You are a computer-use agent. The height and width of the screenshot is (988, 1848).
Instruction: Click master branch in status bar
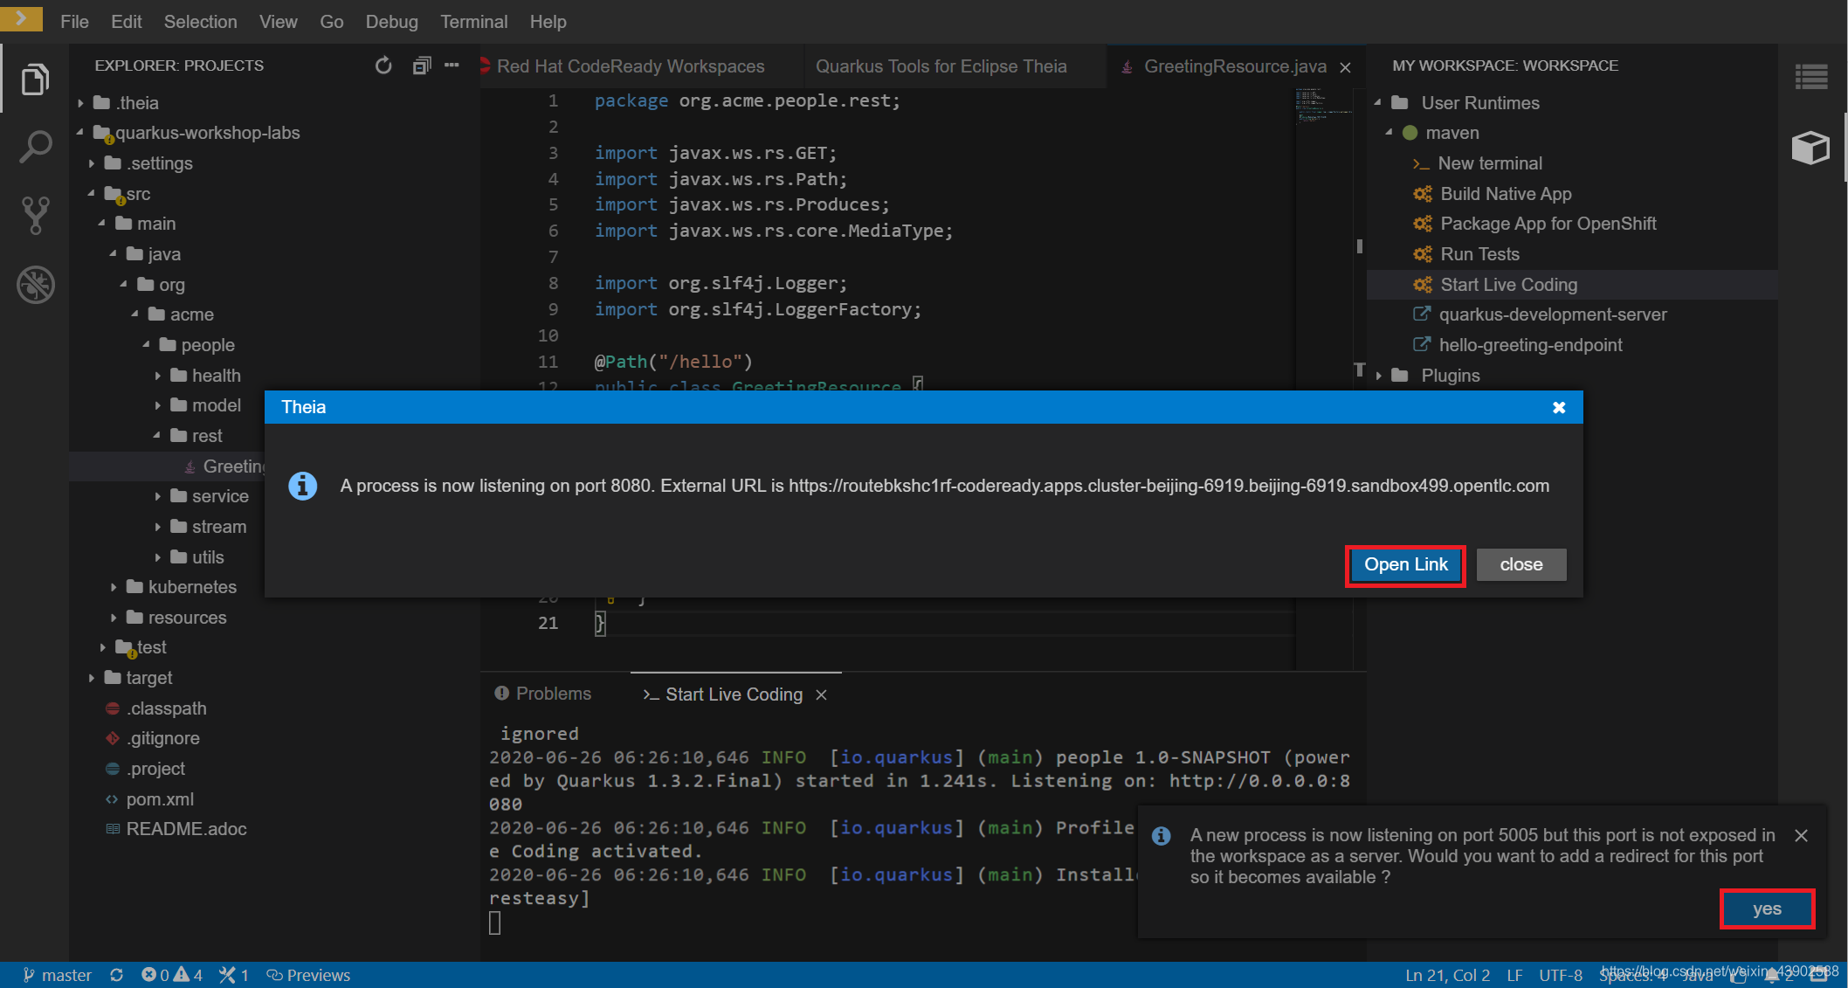pos(57,975)
